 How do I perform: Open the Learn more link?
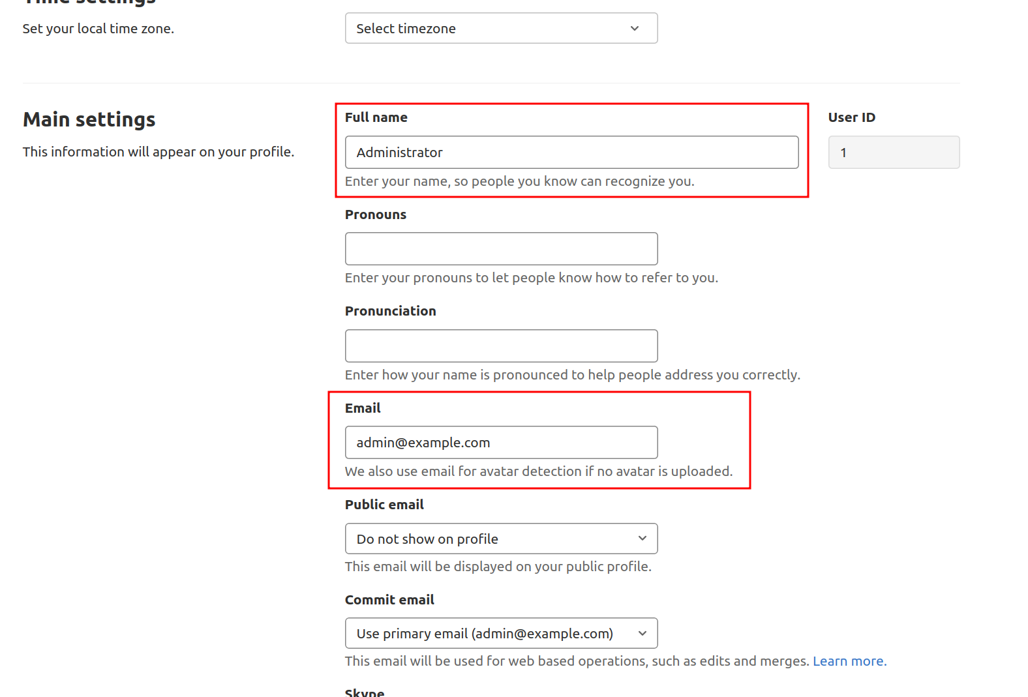click(x=849, y=661)
